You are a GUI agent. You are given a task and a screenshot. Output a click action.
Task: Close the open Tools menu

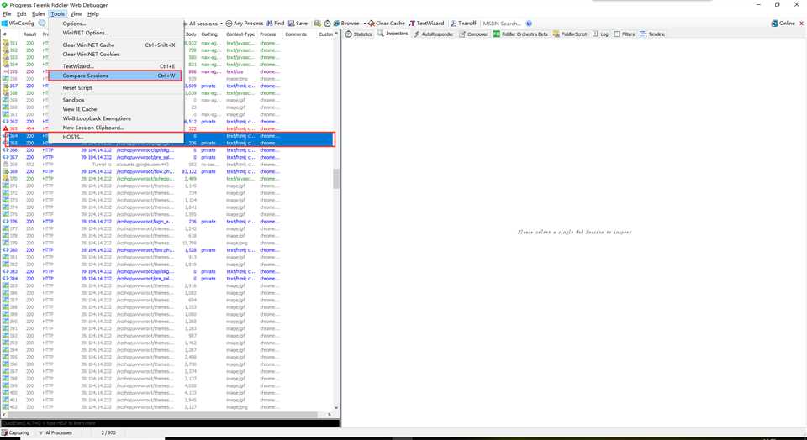tap(58, 14)
